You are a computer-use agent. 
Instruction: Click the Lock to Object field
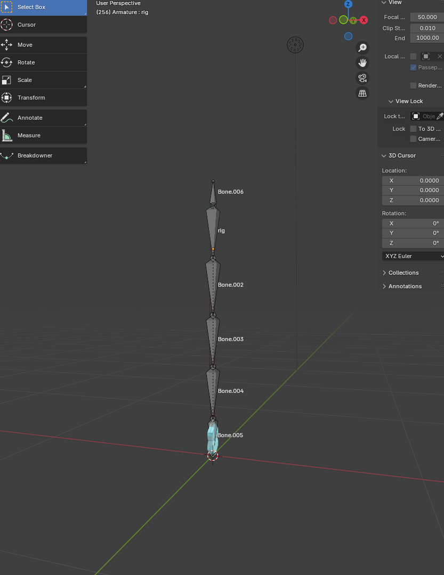(x=423, y=116)
